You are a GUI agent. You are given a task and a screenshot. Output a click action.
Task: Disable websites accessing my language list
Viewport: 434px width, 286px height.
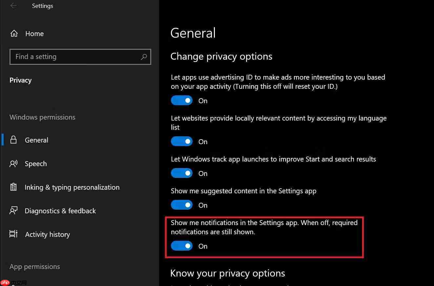click(x=181, y=141)
